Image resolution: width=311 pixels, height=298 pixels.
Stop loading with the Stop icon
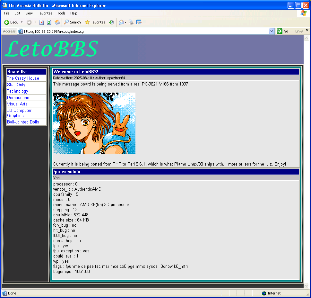[x=42, y=22]
